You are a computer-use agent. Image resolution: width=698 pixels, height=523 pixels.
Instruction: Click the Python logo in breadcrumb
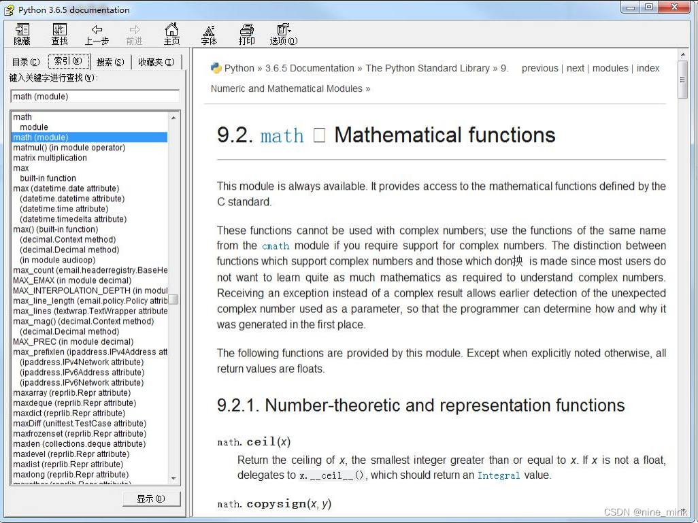click(216, 68)
